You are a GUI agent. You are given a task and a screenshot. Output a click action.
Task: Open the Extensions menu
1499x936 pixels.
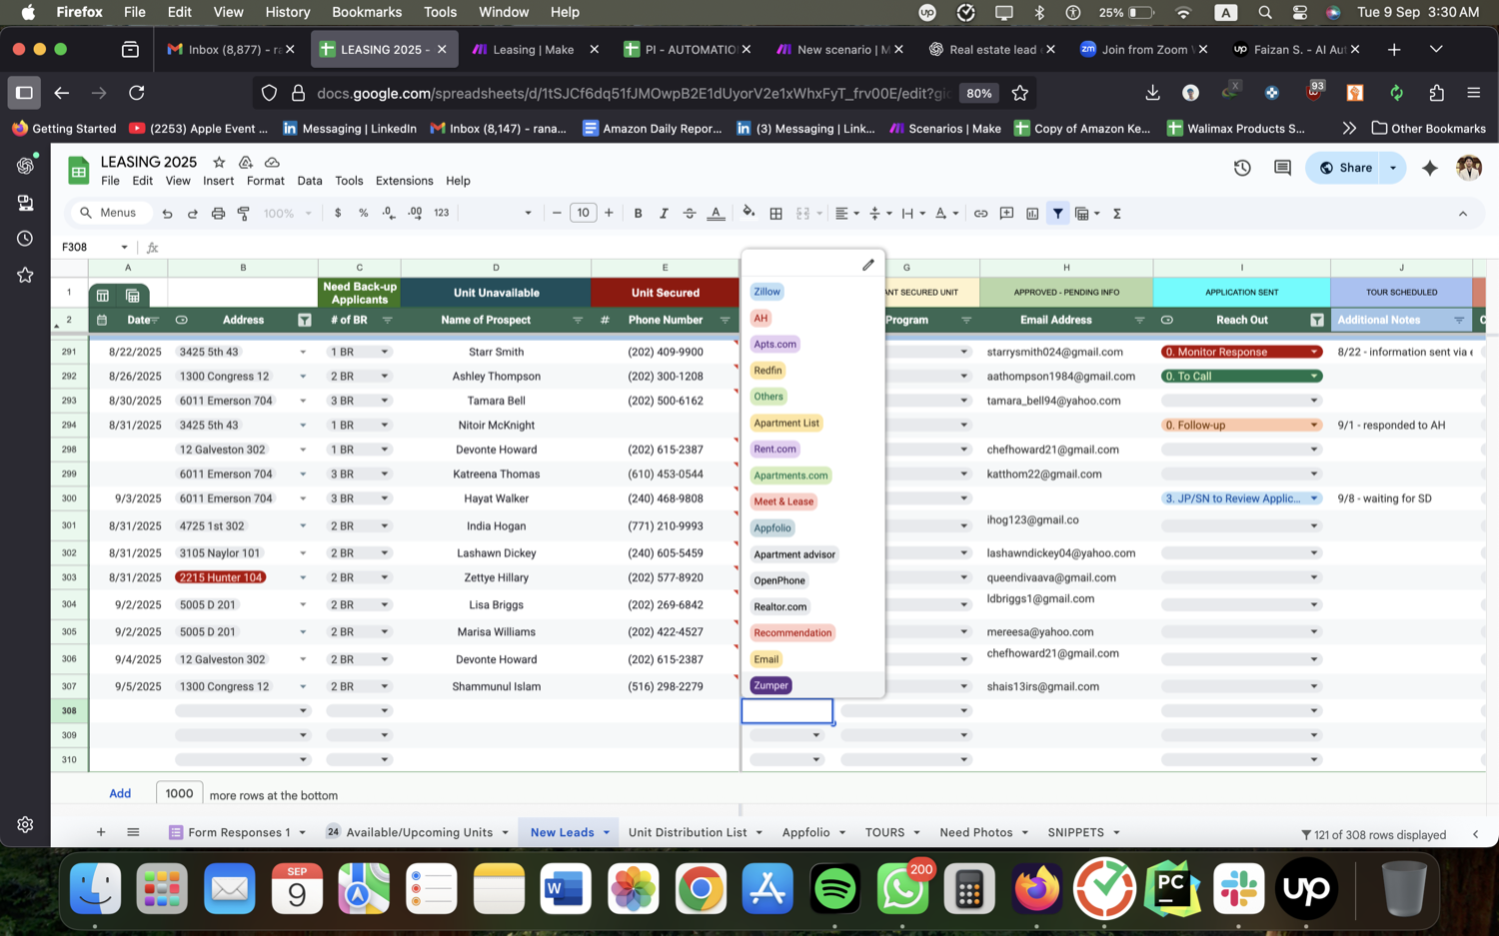[x=404, y=181]
